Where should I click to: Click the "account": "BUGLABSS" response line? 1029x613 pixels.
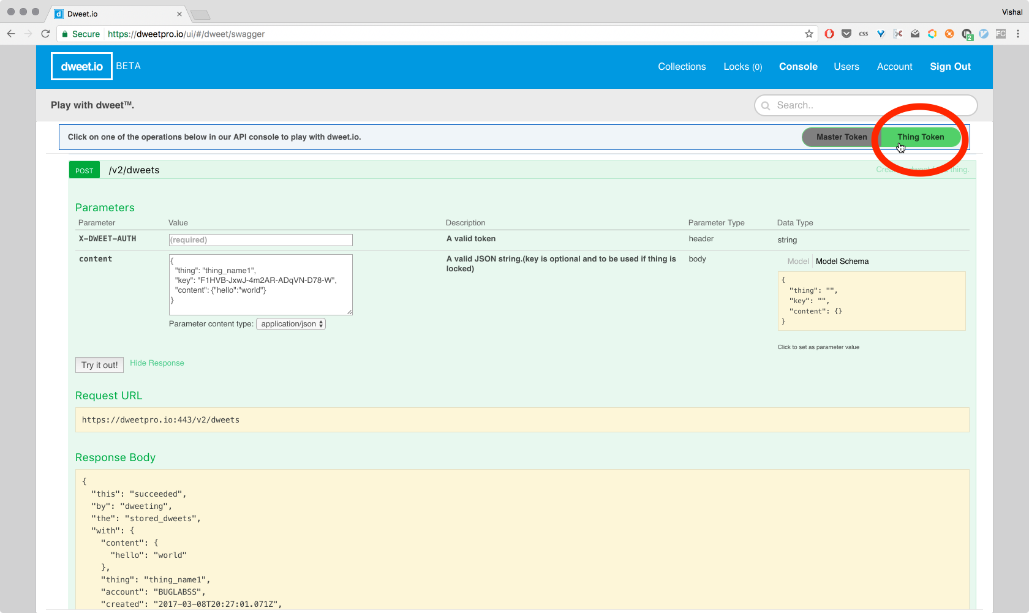[x=153, y=592]
